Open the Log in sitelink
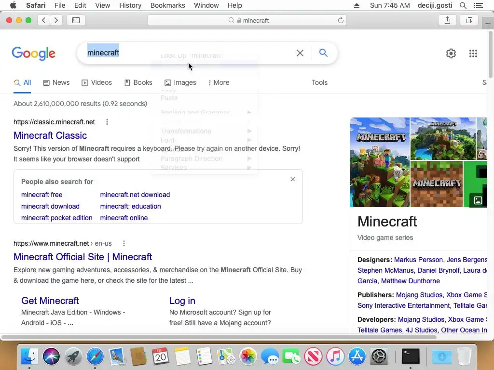 pos(182,301)
